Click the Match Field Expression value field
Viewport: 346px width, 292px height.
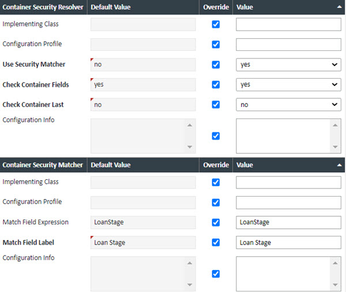tap(288, 222)
